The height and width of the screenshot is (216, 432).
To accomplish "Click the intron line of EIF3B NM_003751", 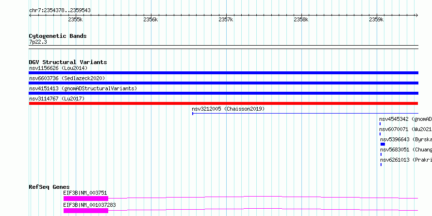I will [263, 197].
